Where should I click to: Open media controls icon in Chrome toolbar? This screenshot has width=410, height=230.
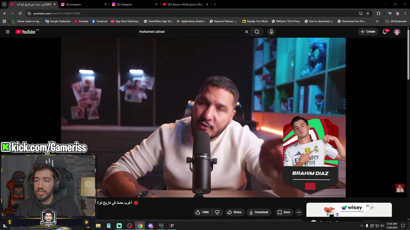390,13
